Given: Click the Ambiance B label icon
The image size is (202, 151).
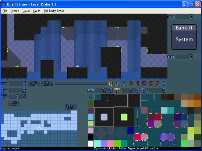Looking at the screenshot, I should tap(4, 97).
